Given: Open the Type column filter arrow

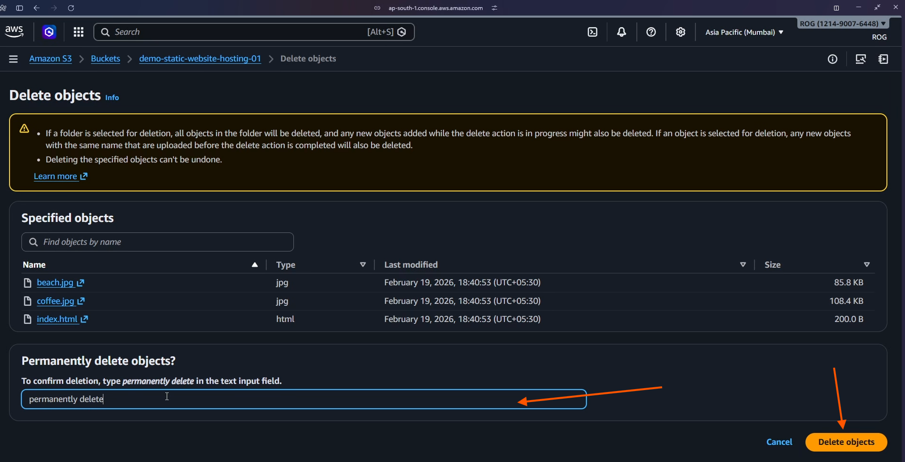Looking at the screenshot, I should point(363,265).
